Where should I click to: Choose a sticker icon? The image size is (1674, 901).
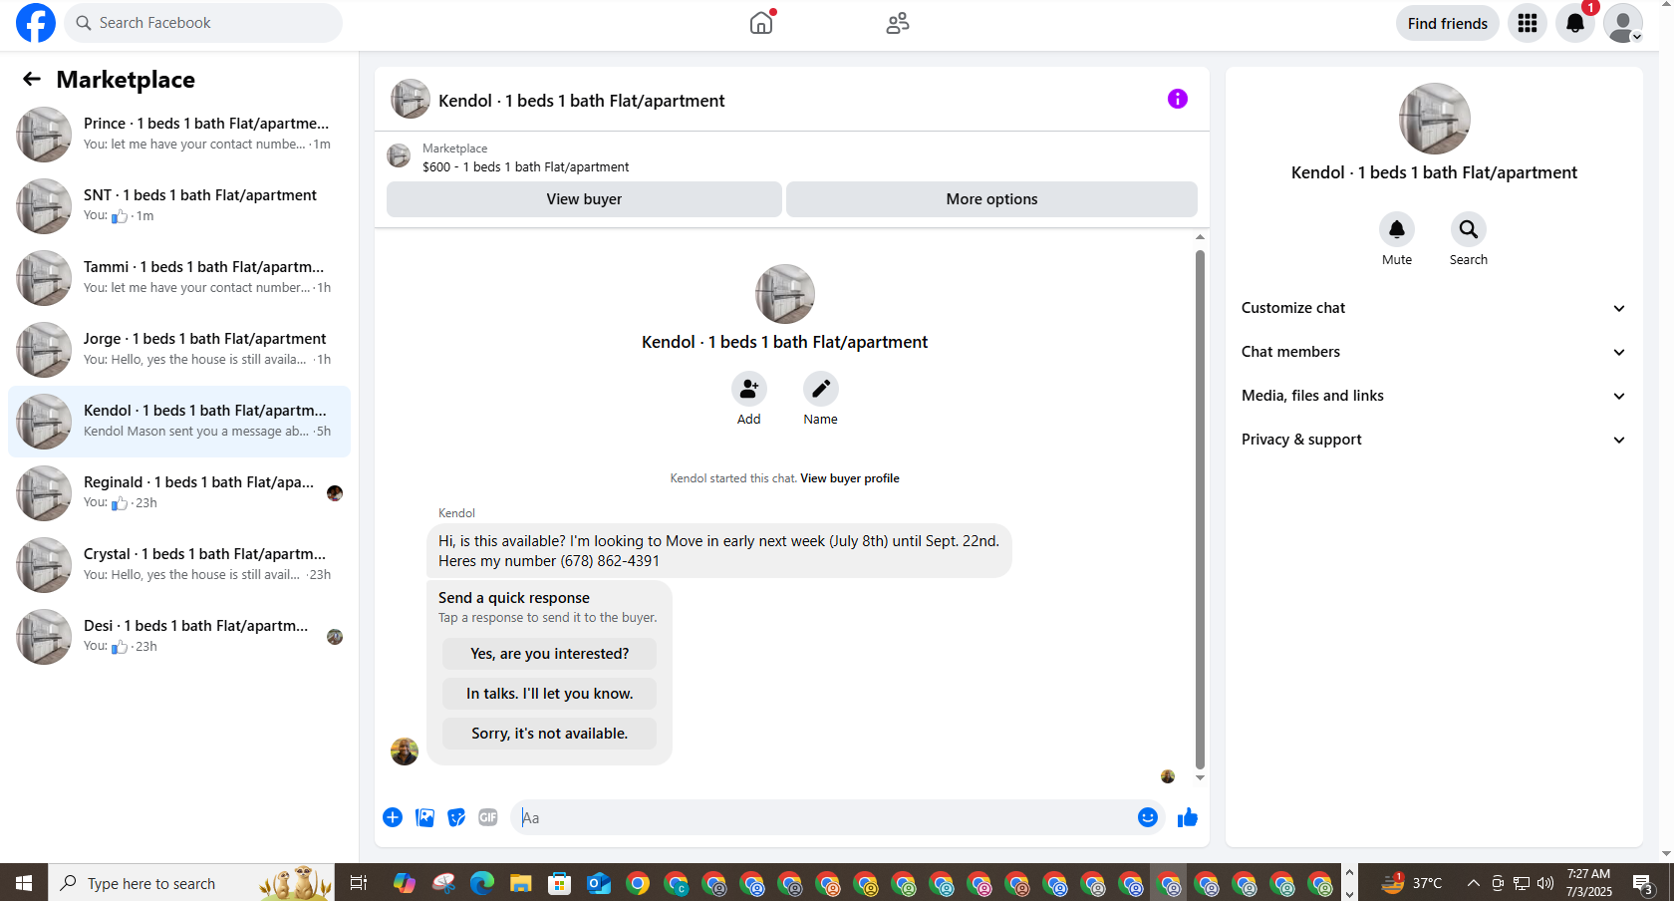coord(456,817)
